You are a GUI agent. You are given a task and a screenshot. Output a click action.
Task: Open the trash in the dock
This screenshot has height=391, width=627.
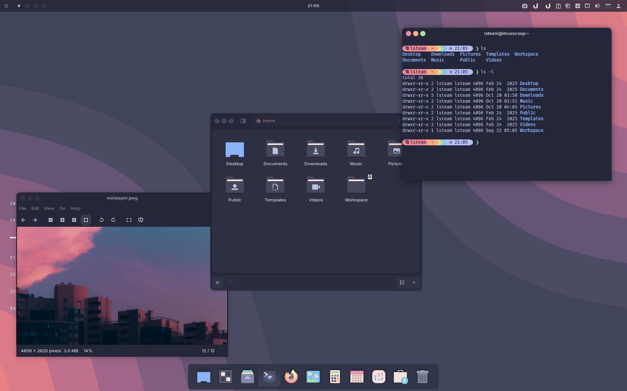pyautogui.click(x=423, y=377)
